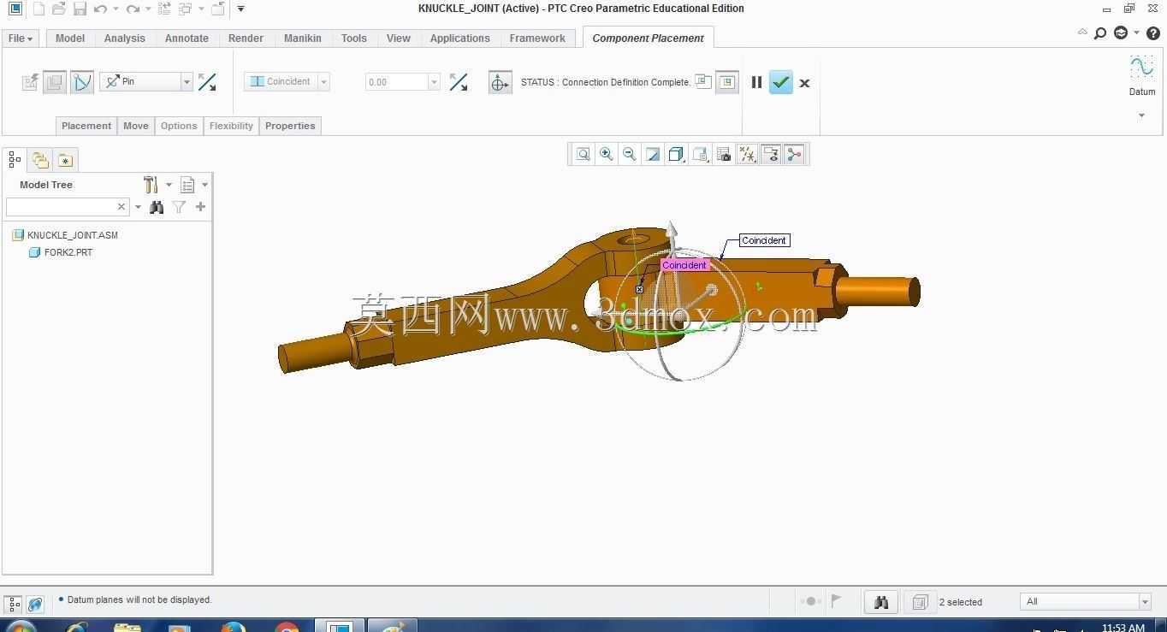The image size is (1167, 632).
Task: Open the Manikin ribbon tab
Action: tap(303, 38)
